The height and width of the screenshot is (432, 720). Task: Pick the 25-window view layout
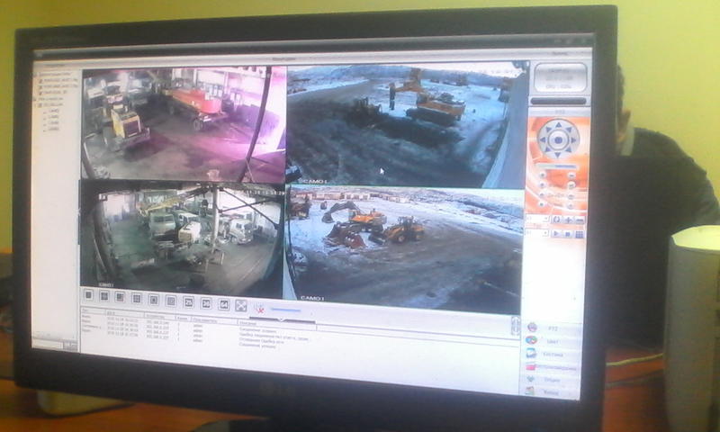pyautogui.click(x=189, y=302)
